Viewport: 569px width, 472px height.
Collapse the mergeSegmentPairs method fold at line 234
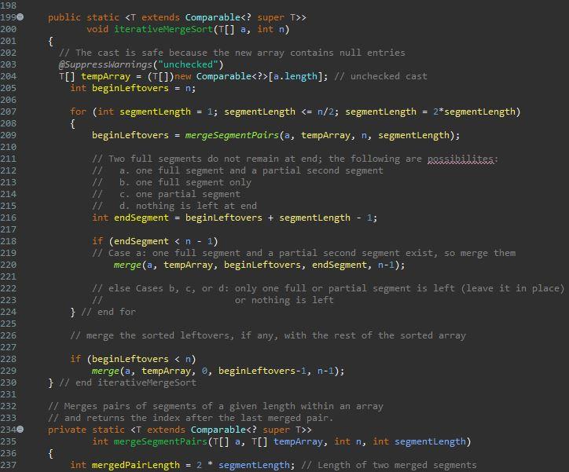[20, 430]
